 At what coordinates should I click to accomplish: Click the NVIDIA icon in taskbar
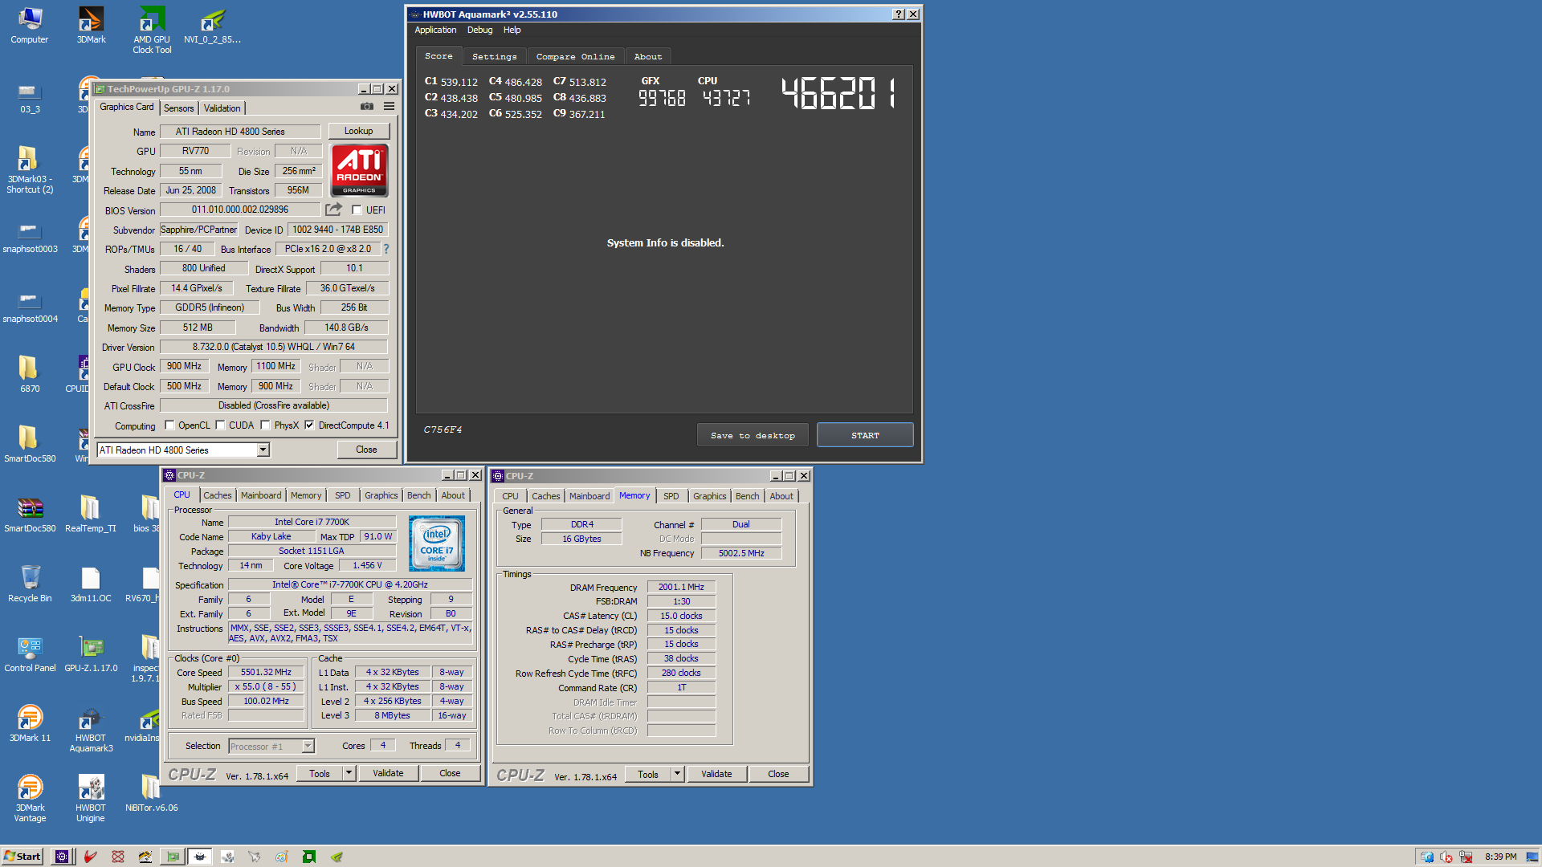coord(337,857)
